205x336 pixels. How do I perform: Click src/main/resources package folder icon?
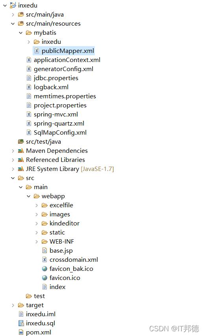tap(21, 23)
